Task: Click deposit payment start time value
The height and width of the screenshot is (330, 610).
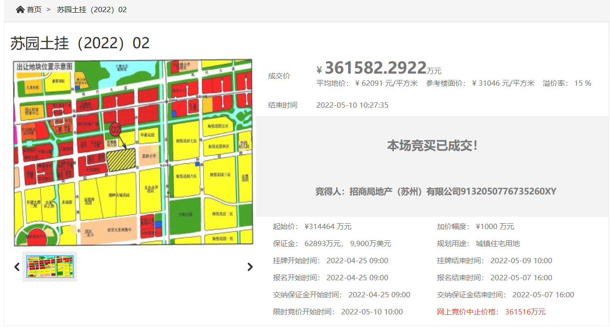Action: (379, 295)
